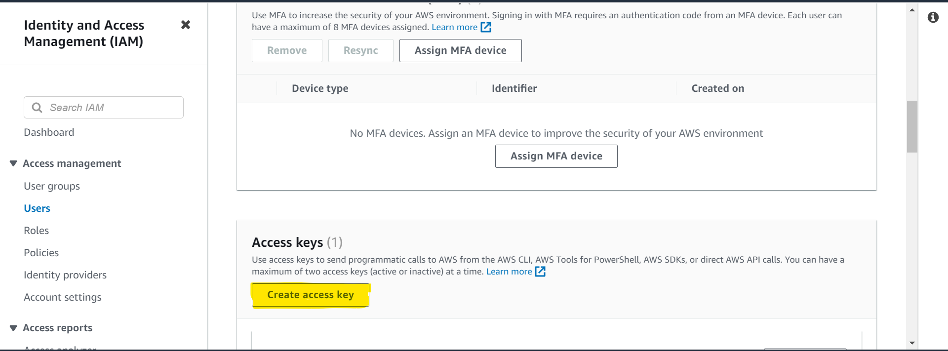Open external link icon after MFA Learn more
Viewport: 948px width, 351px height.
click(486, 27)
